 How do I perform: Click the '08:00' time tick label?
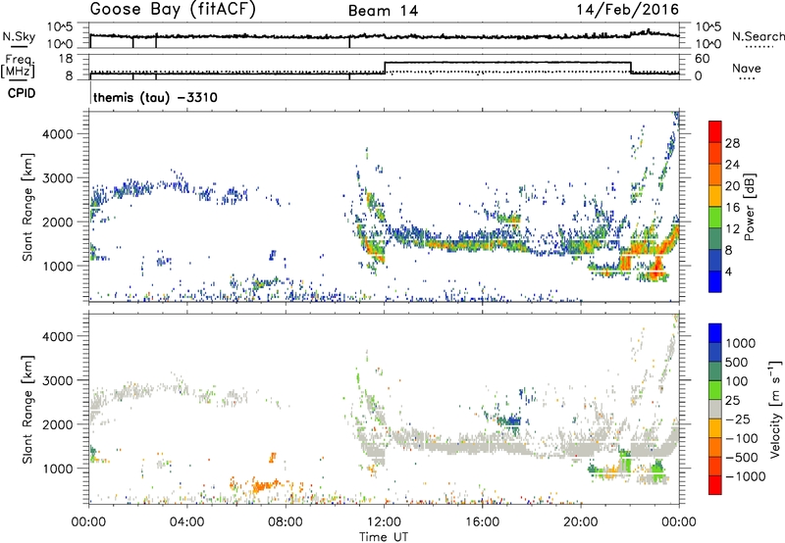286,522
